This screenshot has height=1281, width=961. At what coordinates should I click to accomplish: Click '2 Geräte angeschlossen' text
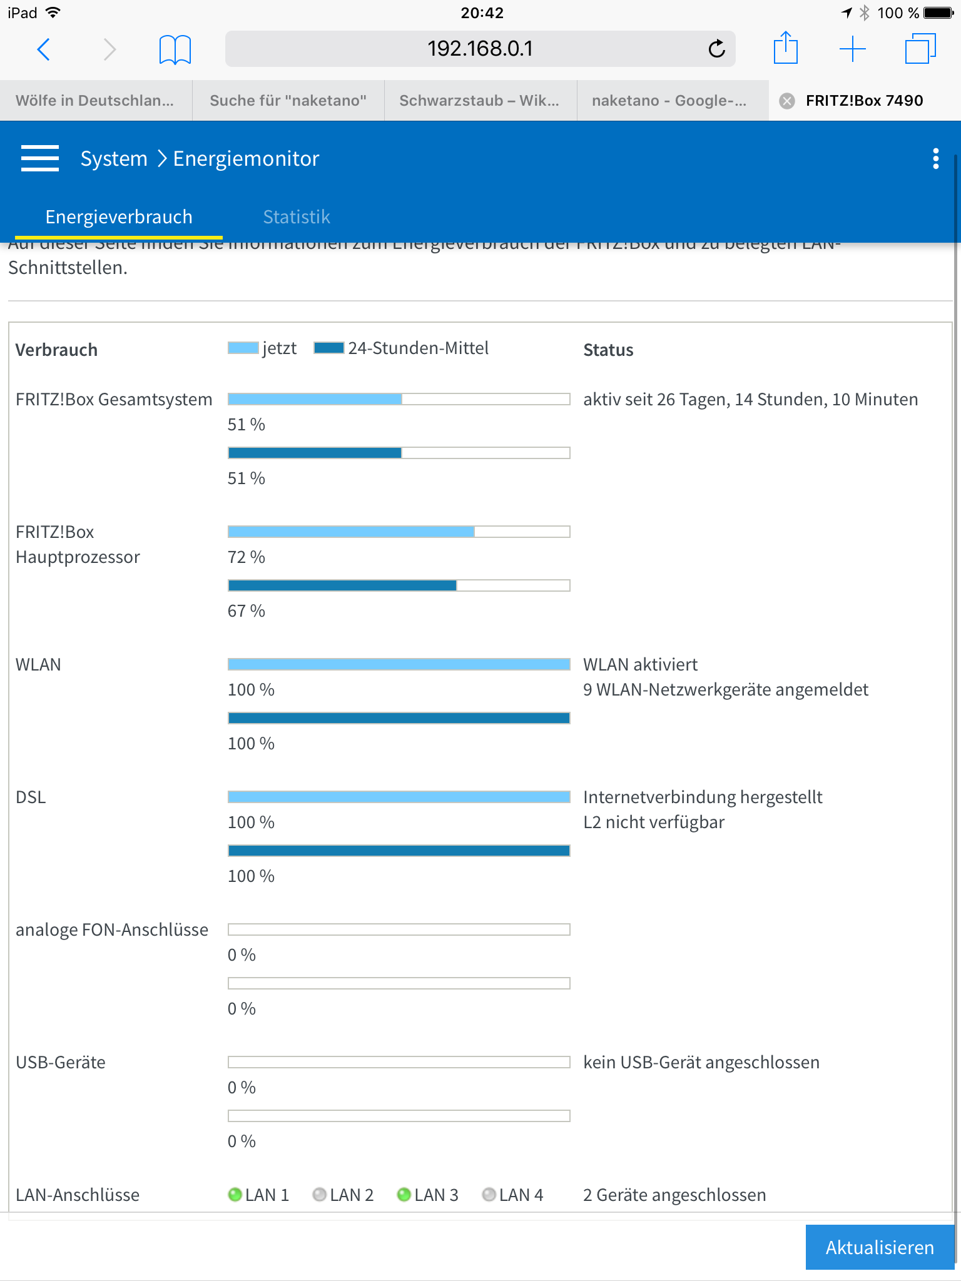674,1195
